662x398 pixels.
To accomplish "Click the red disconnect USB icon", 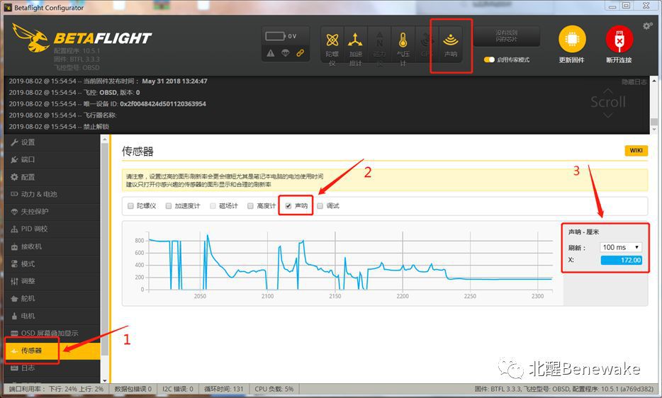I will [x=619, y=39].
